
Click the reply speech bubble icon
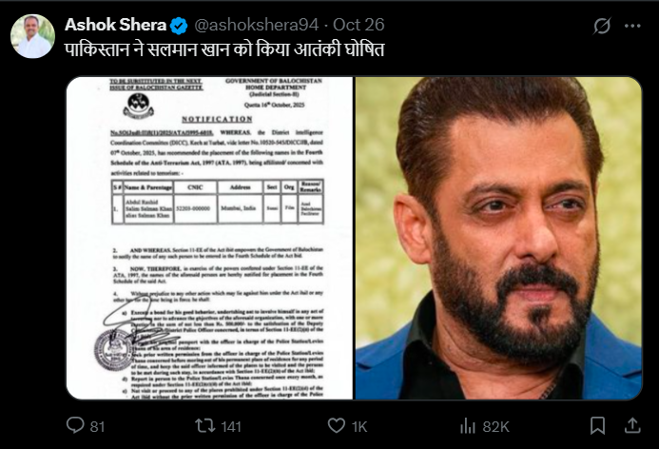[75, 425]
